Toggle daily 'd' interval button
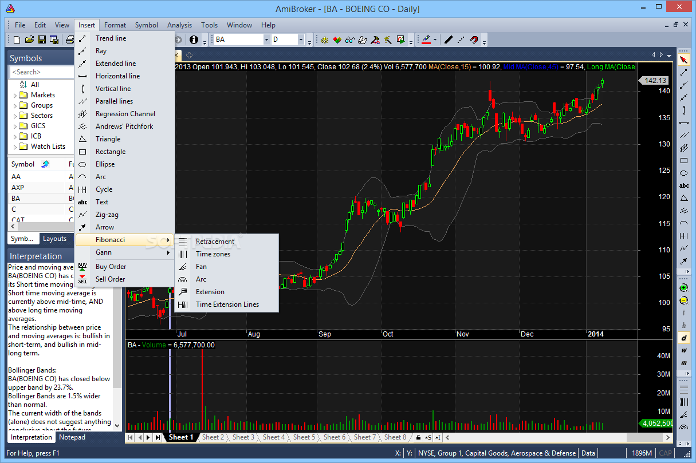Viewport: 696px width, 463px height. [684, 338]
